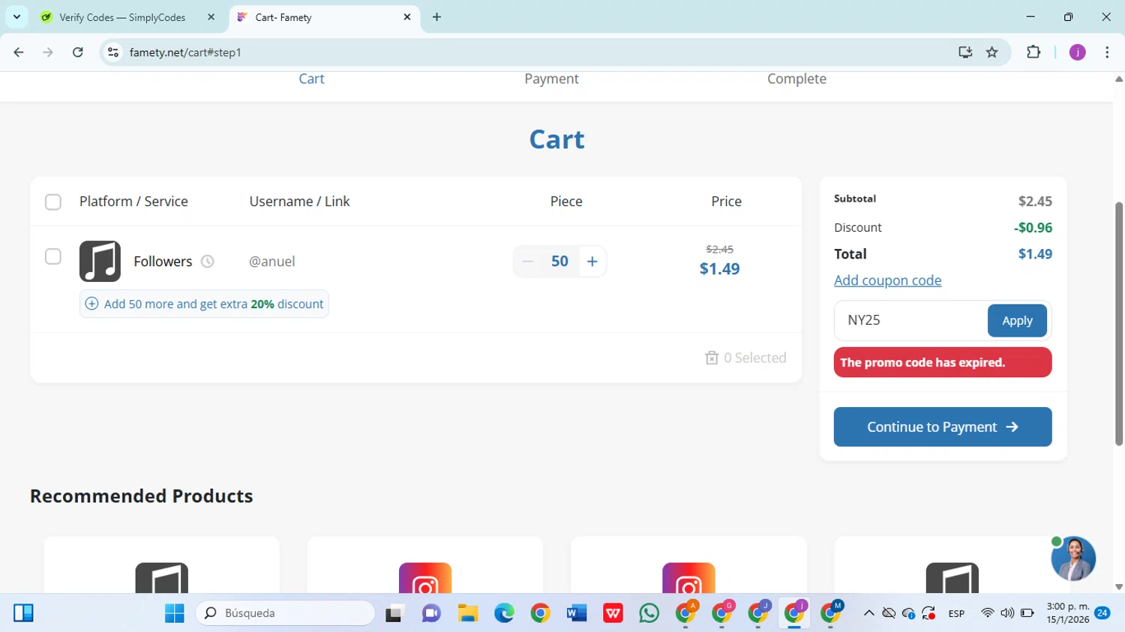Screen dimensions: 1125x632
Task: Open the Chrome profile avatar
Action: coord(1078,52)
